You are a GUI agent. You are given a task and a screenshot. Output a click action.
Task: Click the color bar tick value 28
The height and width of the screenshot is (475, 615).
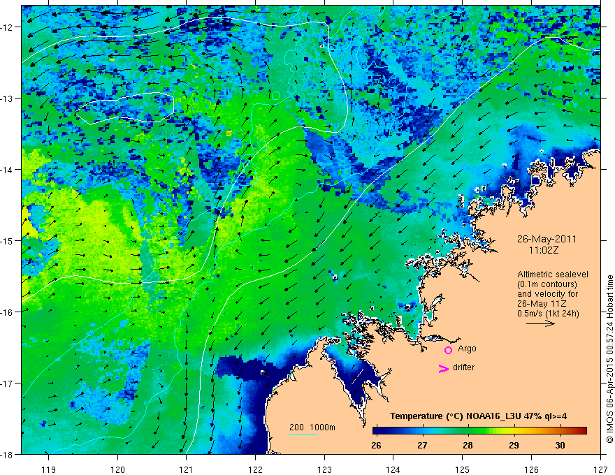468,445
